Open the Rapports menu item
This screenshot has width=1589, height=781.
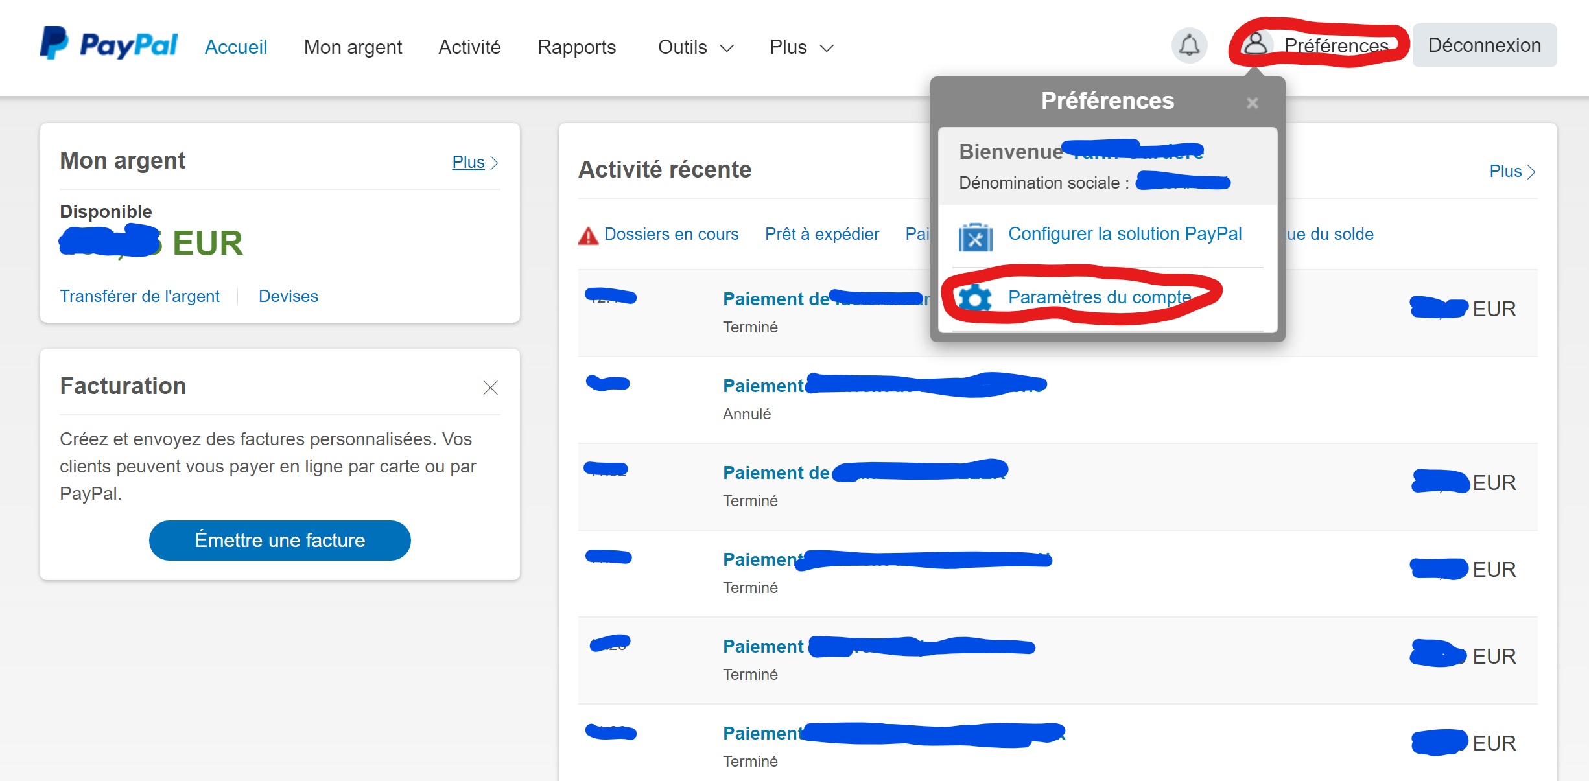(x=576, y=47)
